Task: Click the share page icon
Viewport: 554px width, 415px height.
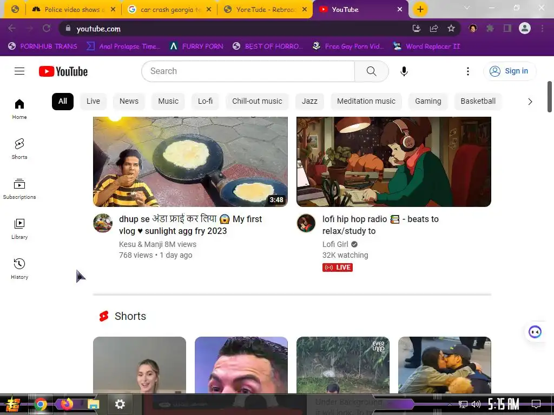Action: (434, 28)
